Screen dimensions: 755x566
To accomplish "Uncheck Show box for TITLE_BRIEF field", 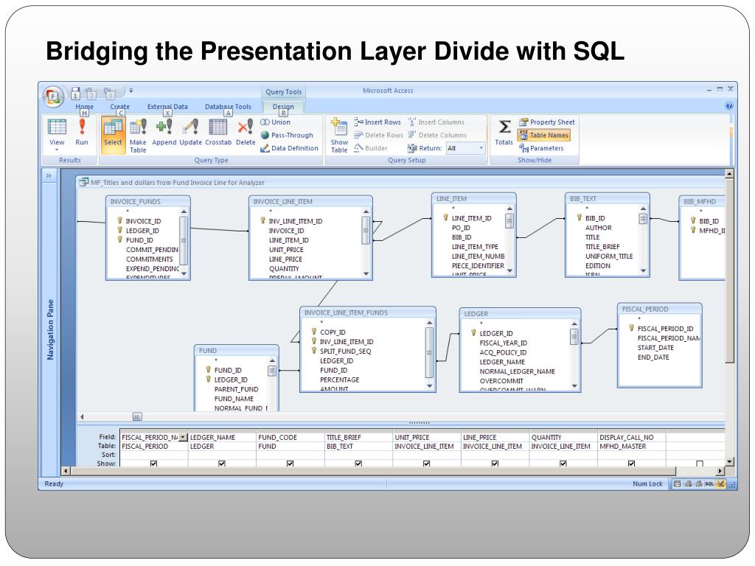I will pyautogui.click(x=358, y=464).
